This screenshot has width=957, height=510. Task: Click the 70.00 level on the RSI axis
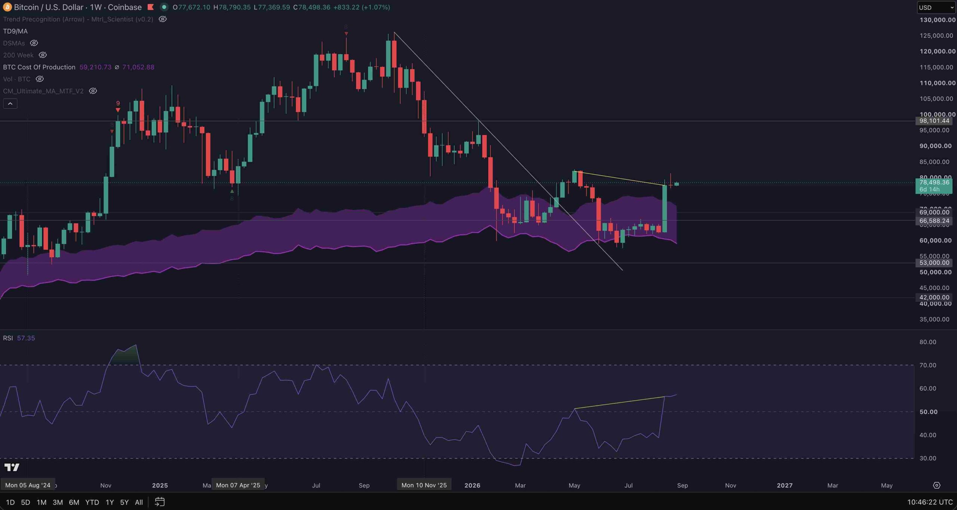[928, 365]
